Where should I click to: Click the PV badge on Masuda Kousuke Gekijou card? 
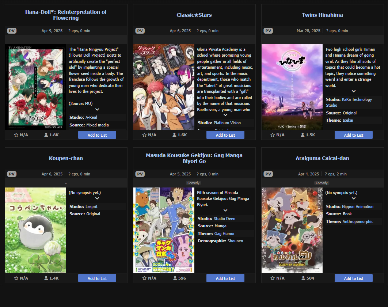click(x=140, y=174)
